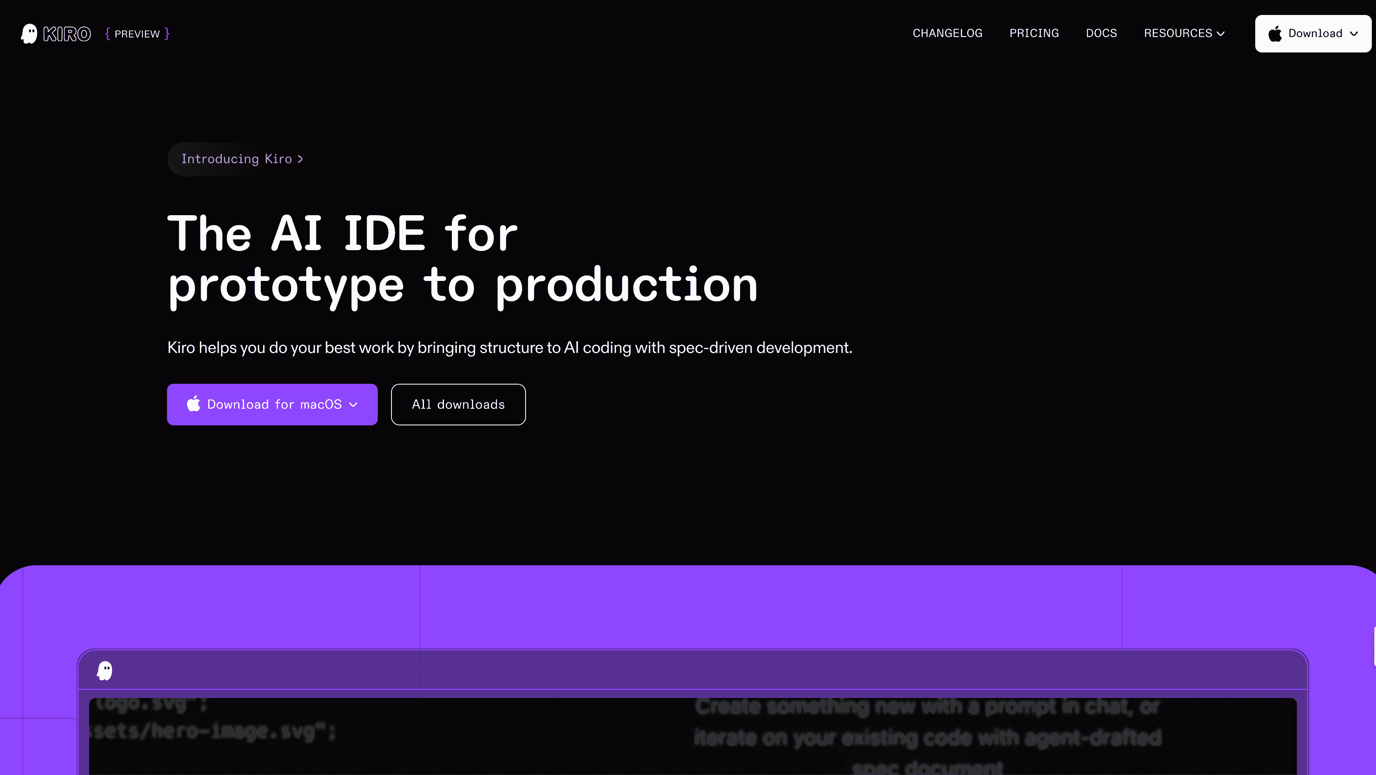Click the headline 'The AI IDE for'
The height and width of the screenshot is (775, 1376).
pos(342,233)
